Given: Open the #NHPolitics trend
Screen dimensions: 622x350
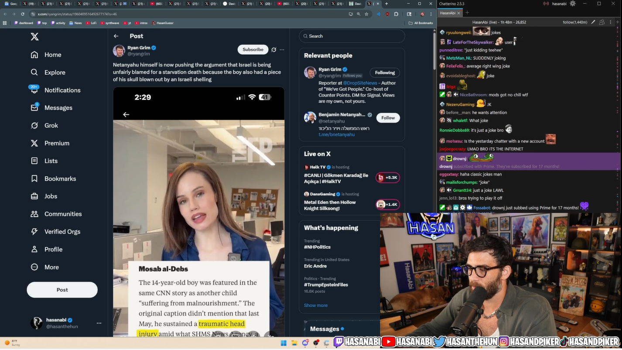Looking at the screenshot, I should (x=317, y=247).
